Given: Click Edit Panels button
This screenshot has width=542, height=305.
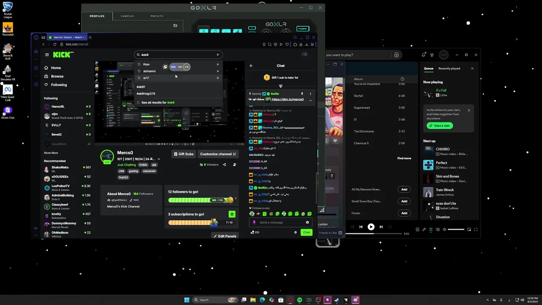Looking at the screenshot, I should point(225,236).
